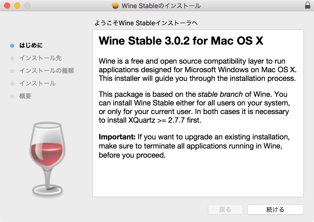Click the ようこそWine Stableインストーラへ heading
Viewport: 314px width, 222px height.
(146, 23)
